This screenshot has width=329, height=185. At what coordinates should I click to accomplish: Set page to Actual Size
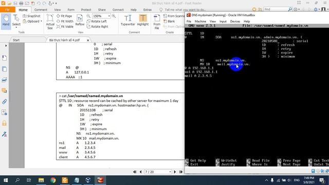(50, 22)
